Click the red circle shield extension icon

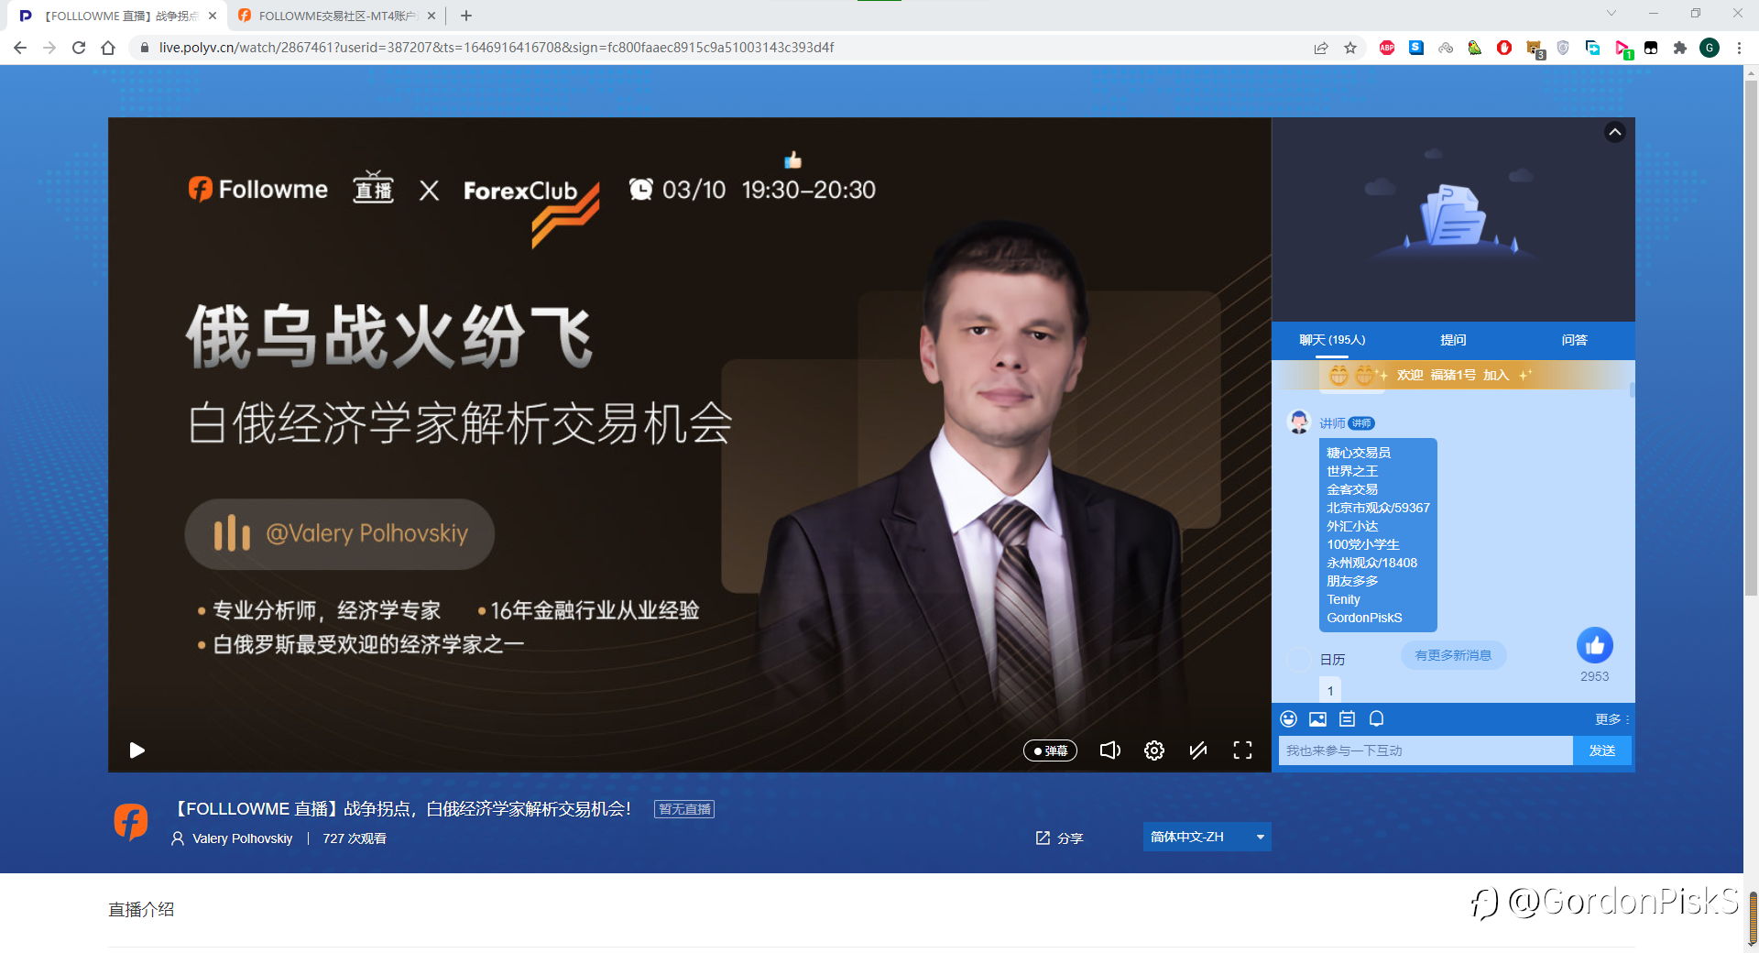[1504, 48]
